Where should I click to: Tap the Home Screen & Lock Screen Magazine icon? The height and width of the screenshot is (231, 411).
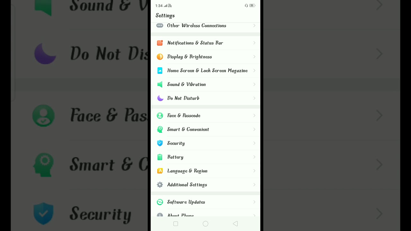pyautogui.click(x=160, y=71)
